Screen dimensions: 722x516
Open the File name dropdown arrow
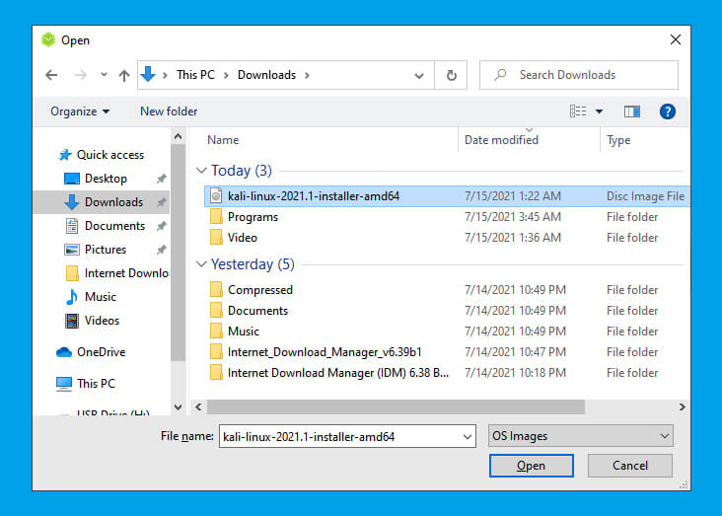[x=468, y=437]
